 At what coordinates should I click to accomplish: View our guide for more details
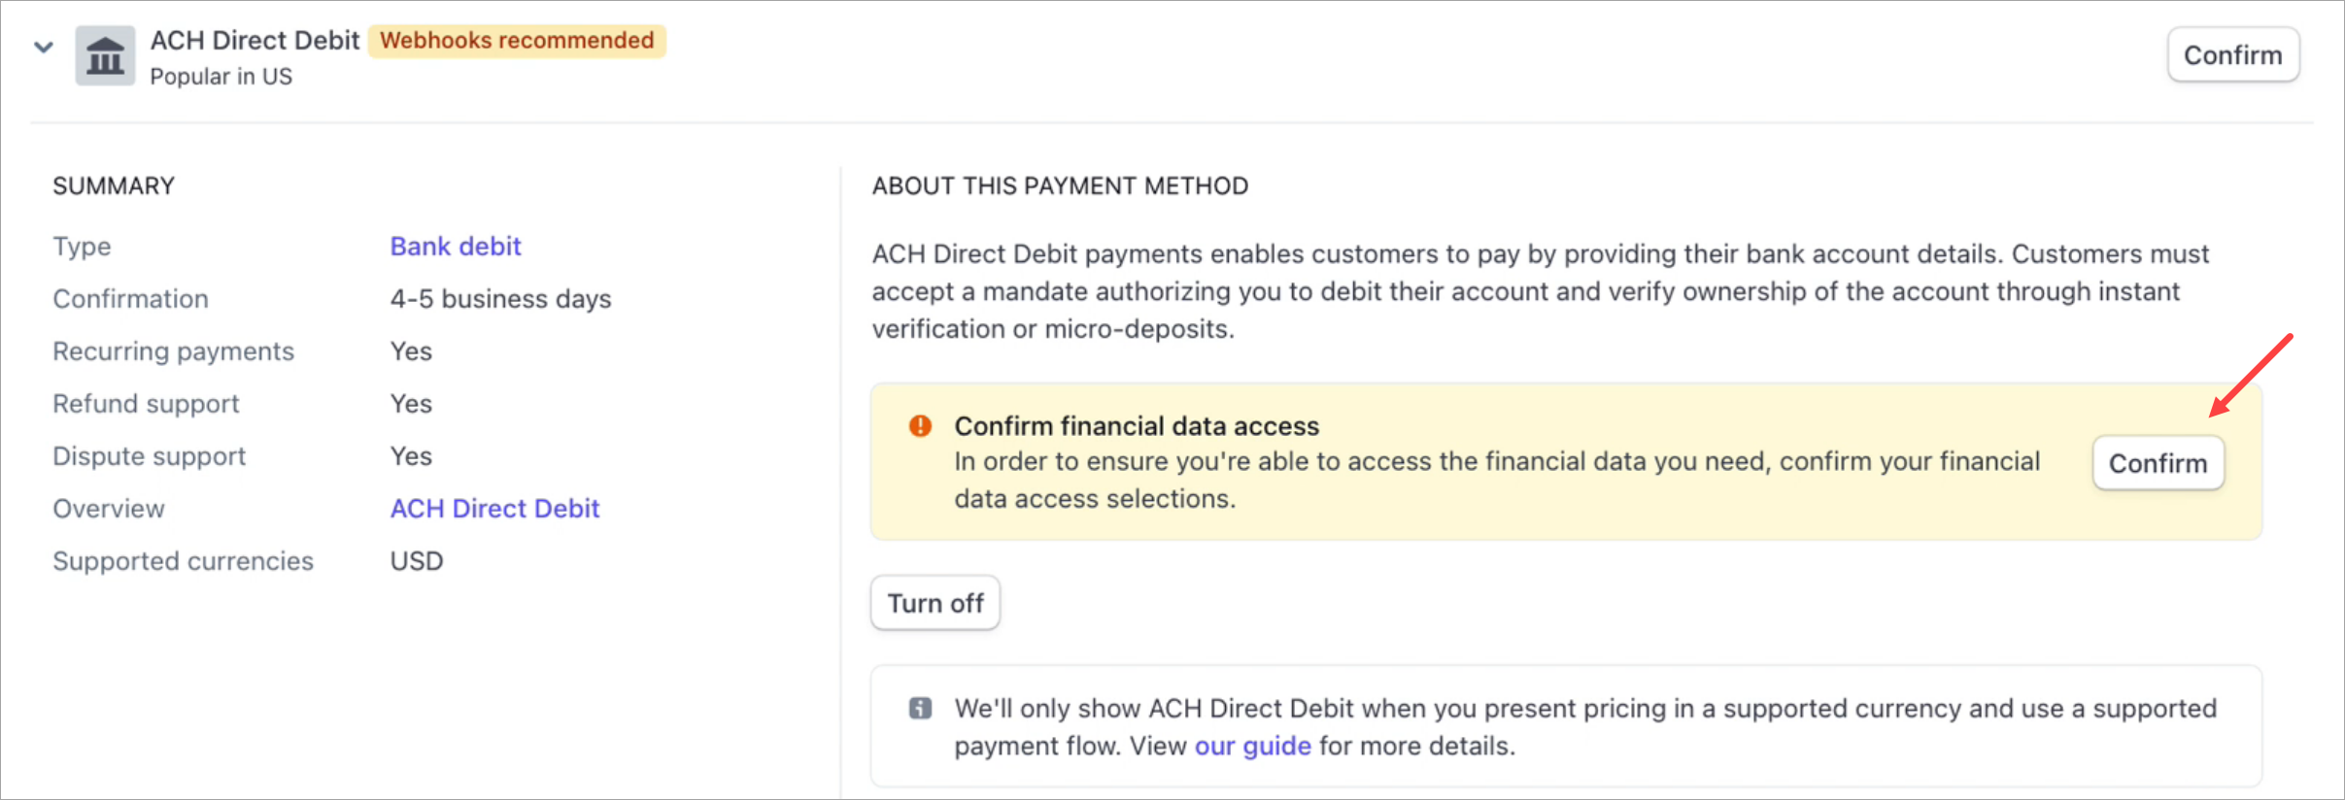tap(1251, 746)
